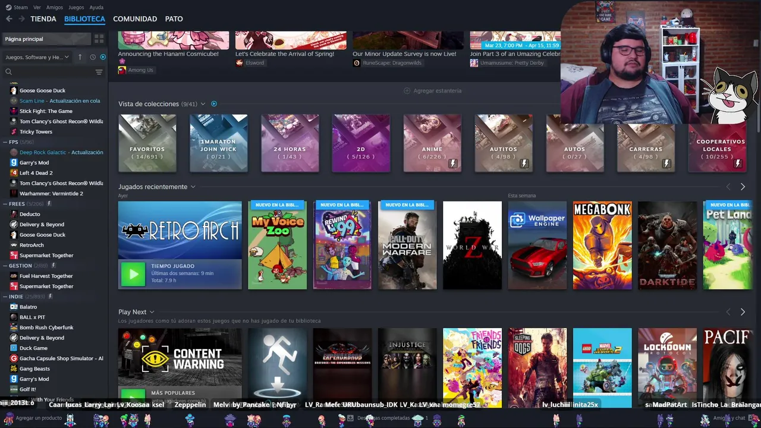
Task: Open RuneScape: Dragonwilds update survey news
Action: 408,48
